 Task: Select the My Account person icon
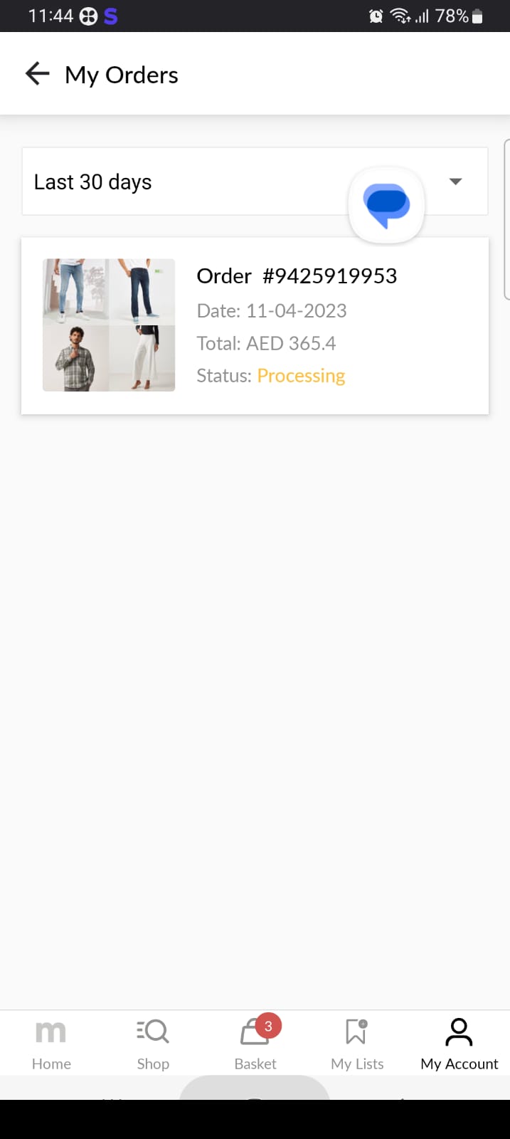point(459,1032)
